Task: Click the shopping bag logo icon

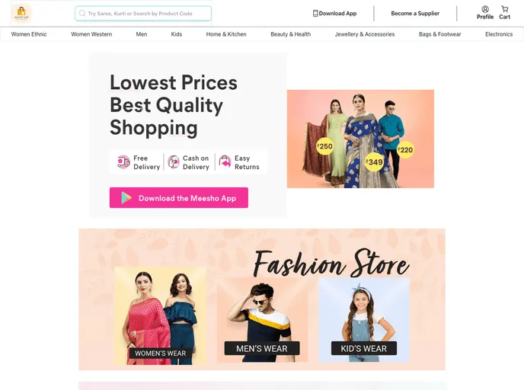Action: tap(21, 14)
